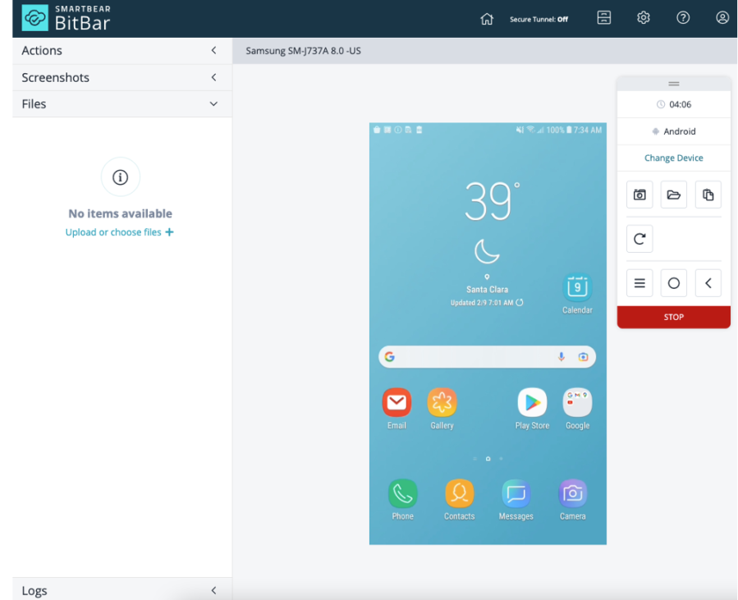The height and width of the screenshot is (600, 738).
Task: Click Change Device link
Action: pos(673,158)
